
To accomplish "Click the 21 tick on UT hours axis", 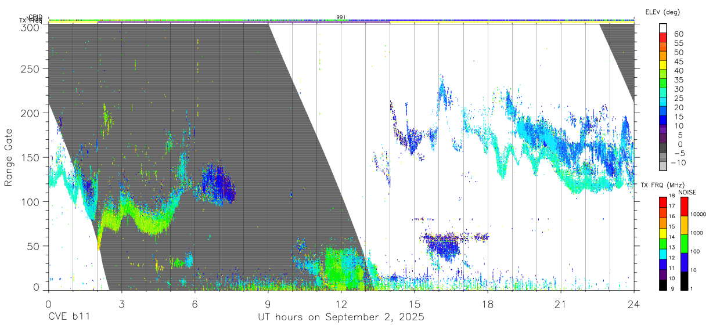I will coord(561,303).
